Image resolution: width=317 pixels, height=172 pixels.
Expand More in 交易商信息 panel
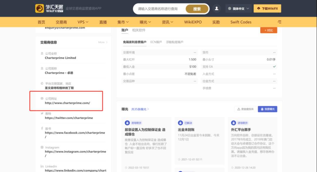(x=103, y=42)
